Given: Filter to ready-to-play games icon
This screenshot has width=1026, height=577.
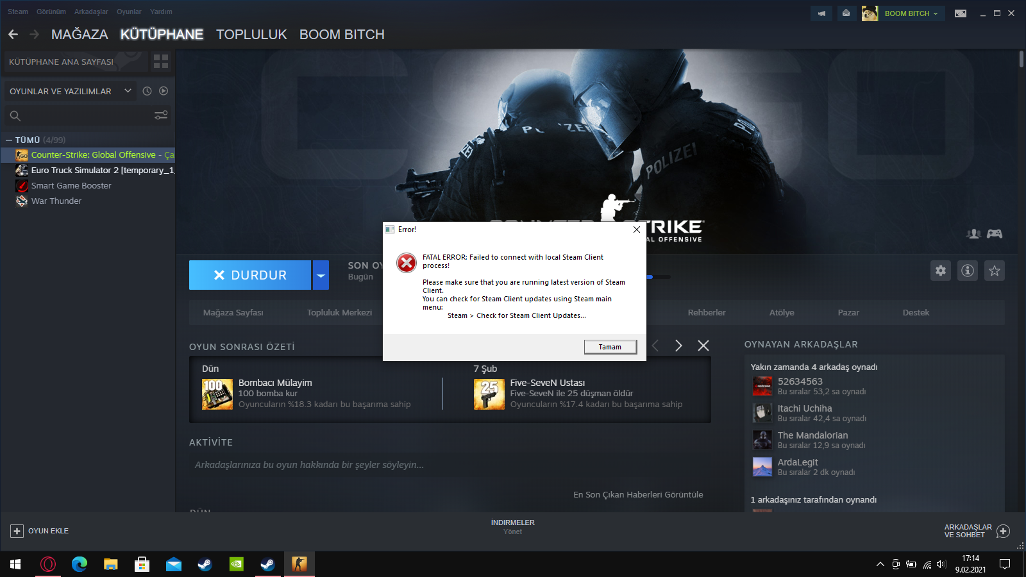Looking at the screenshot, I should tap(164, 91).
